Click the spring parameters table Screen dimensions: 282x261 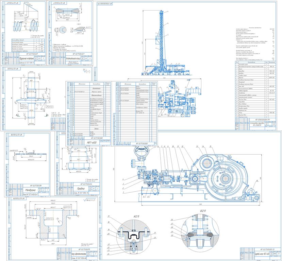pos(28,45)
